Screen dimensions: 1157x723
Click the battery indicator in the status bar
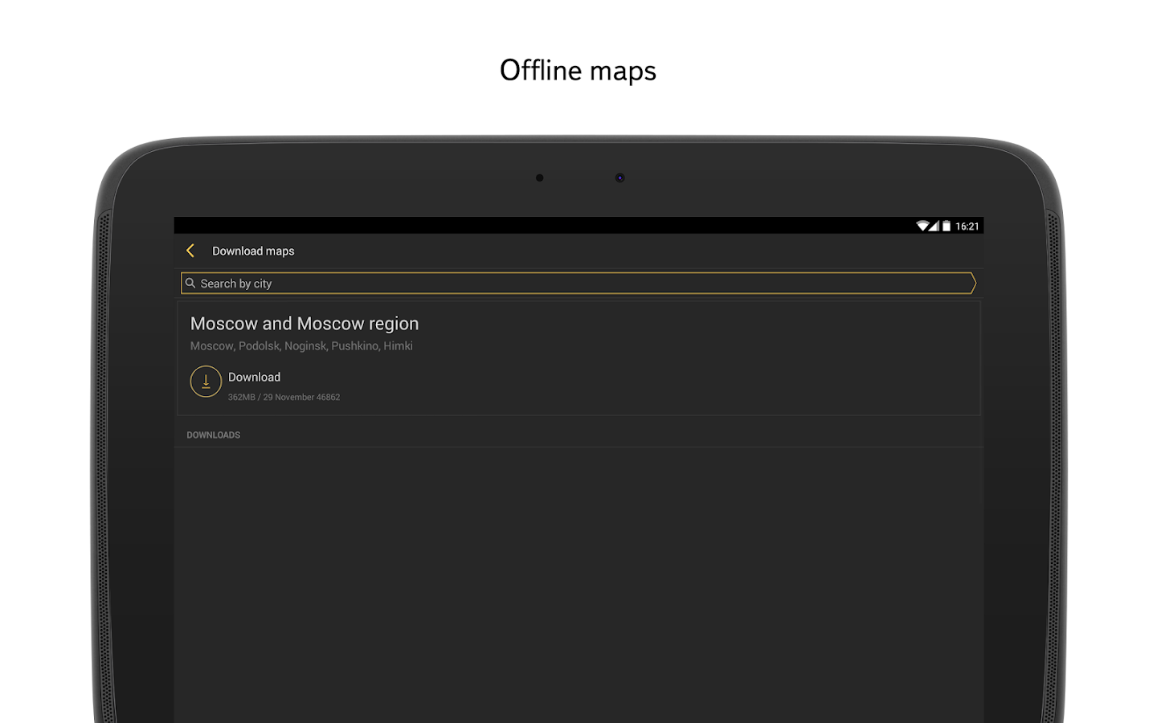pos(946,225)
